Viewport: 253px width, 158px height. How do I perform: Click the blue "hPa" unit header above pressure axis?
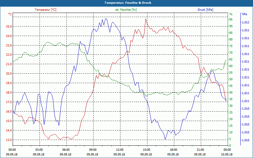pyautogui.click(x=244, y=14)
